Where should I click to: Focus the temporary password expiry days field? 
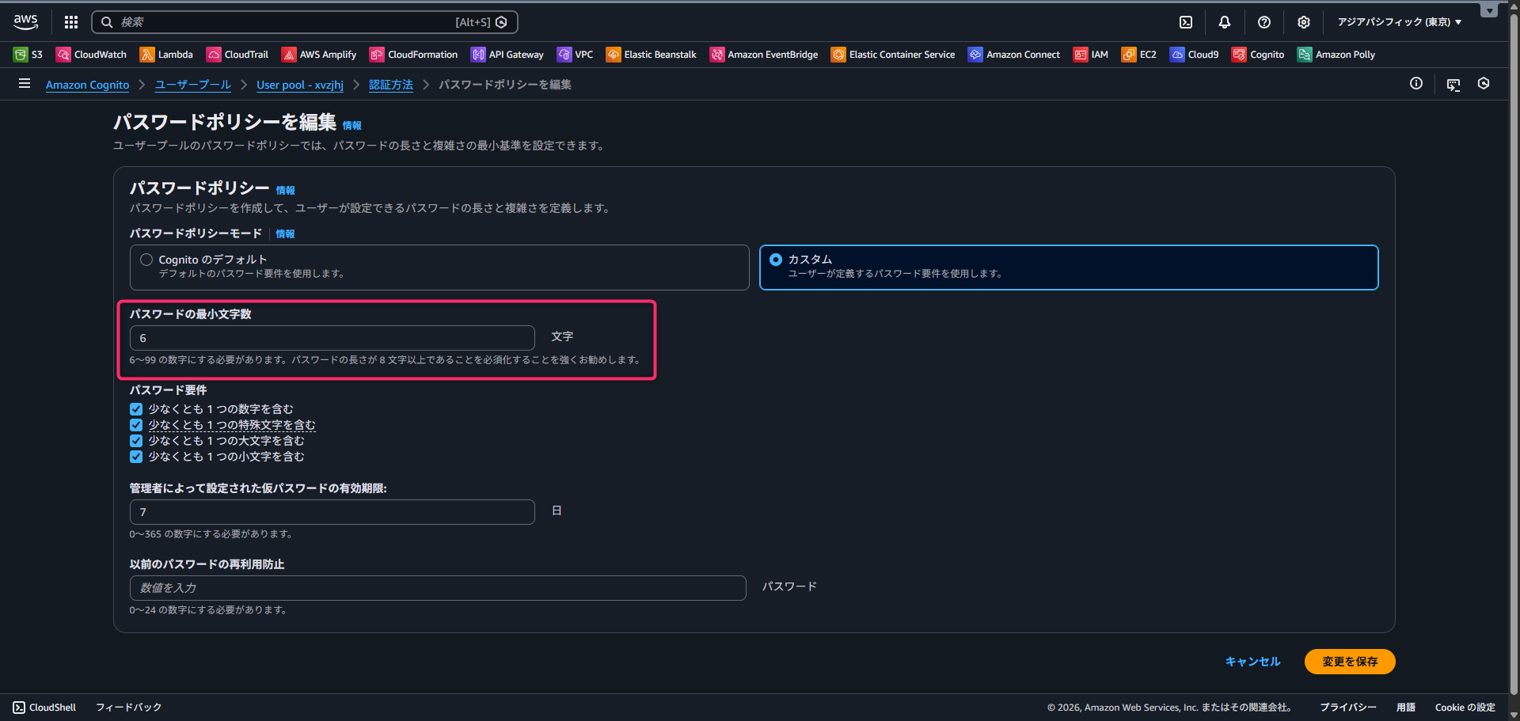tap(332, 512)
